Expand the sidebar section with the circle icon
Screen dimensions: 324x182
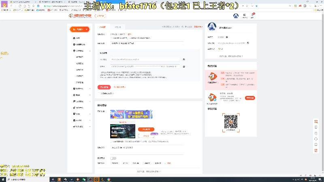(x=90, y=95)
